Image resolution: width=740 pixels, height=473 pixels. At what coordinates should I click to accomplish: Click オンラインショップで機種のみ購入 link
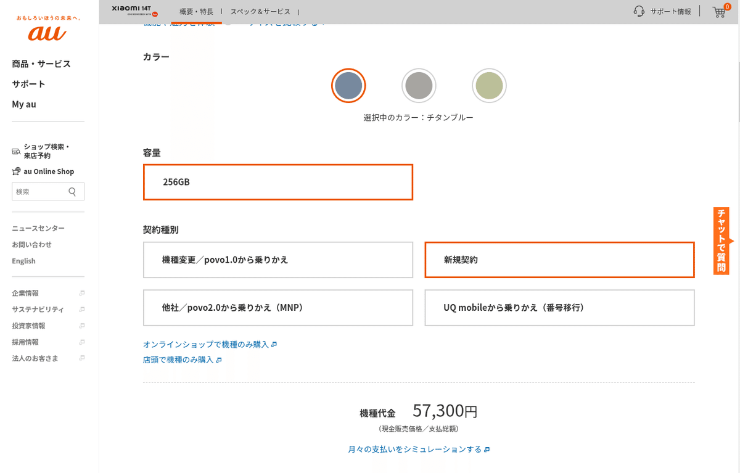(210, 344)
